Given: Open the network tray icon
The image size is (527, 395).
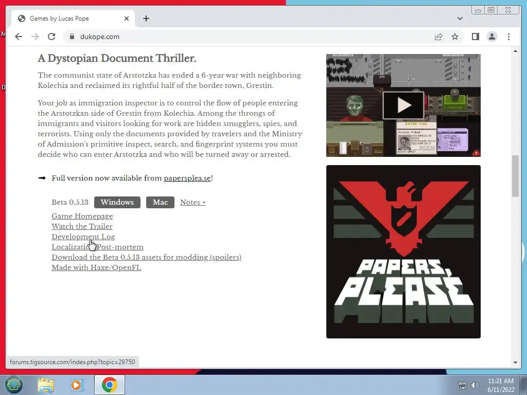Looking at the screenshot, I should [x=463, y=385].
